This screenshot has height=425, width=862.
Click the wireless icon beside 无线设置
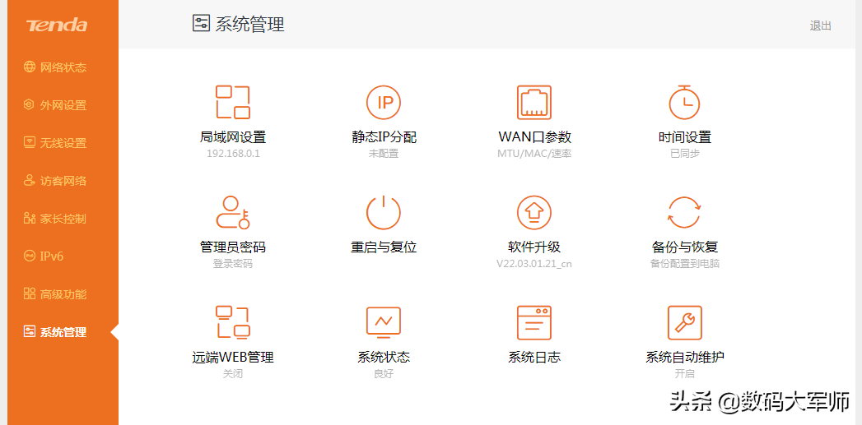pyautogui.click(x=29, y=143)
